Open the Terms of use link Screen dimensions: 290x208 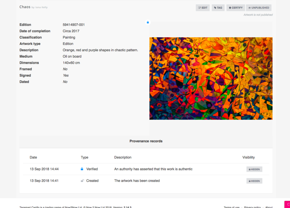(x=232, y=207)
